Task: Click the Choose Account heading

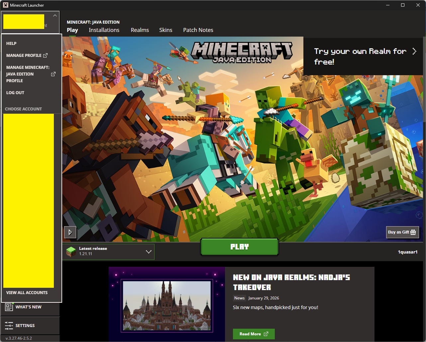Action: point(23,109)
